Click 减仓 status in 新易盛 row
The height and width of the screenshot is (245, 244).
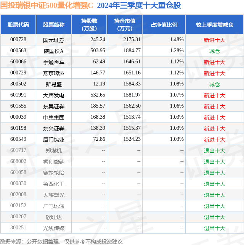pyautogui.click(x=215, y=85)
